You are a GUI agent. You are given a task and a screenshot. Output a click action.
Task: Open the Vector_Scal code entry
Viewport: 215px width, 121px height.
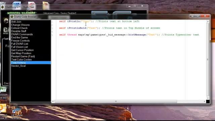[18, 66]
